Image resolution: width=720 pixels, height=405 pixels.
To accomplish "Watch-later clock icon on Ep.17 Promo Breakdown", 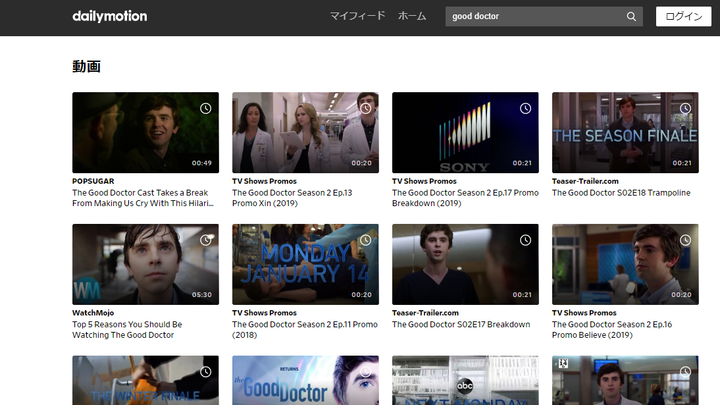I will (525, 109).
